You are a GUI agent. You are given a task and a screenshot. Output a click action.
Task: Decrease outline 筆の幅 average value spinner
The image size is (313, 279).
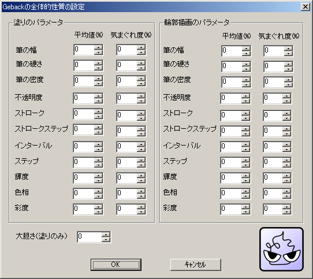246,54
